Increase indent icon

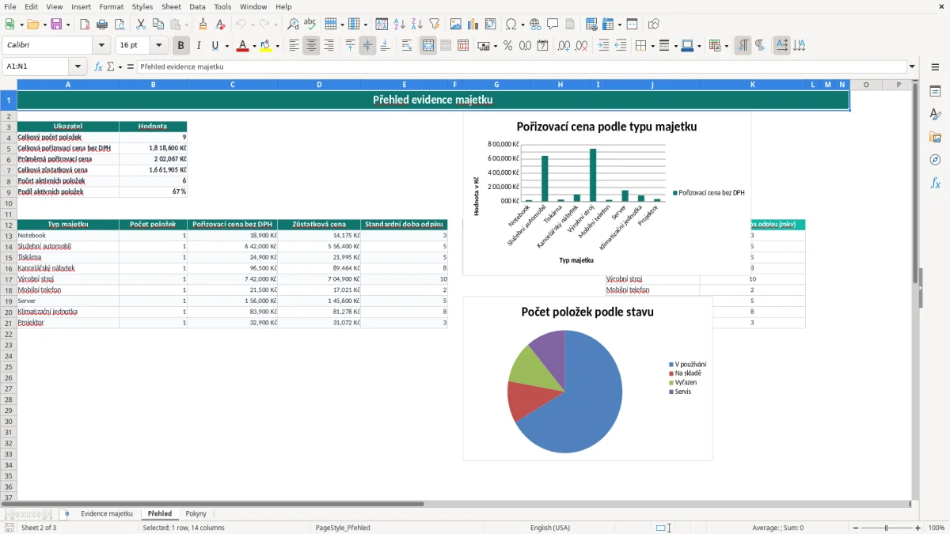tap(603, 46)
